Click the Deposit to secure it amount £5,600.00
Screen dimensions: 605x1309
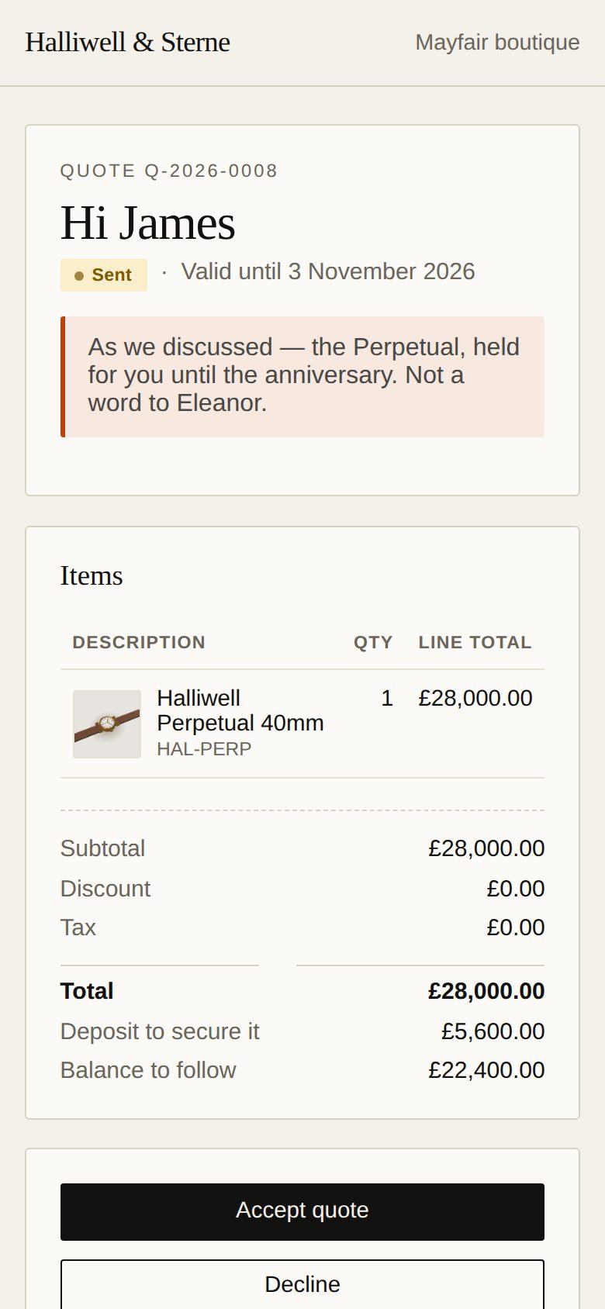click(x=493, y=1031)
